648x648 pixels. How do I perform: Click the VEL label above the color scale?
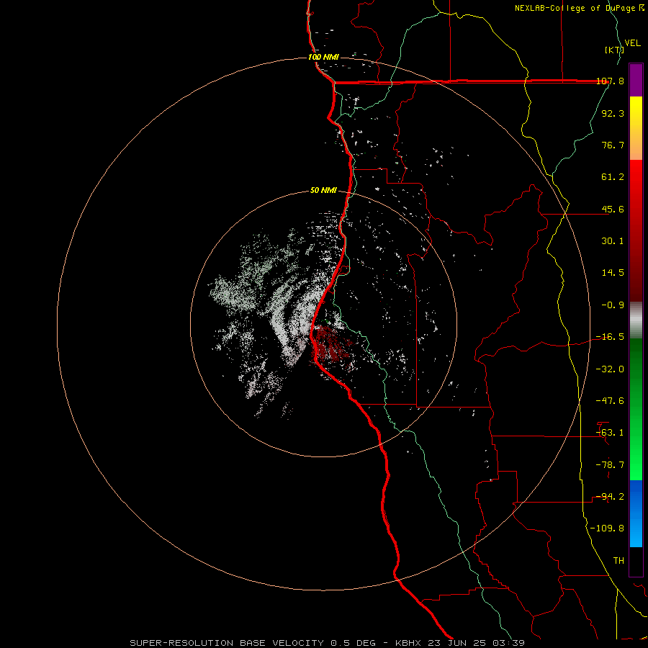(633, 43)
